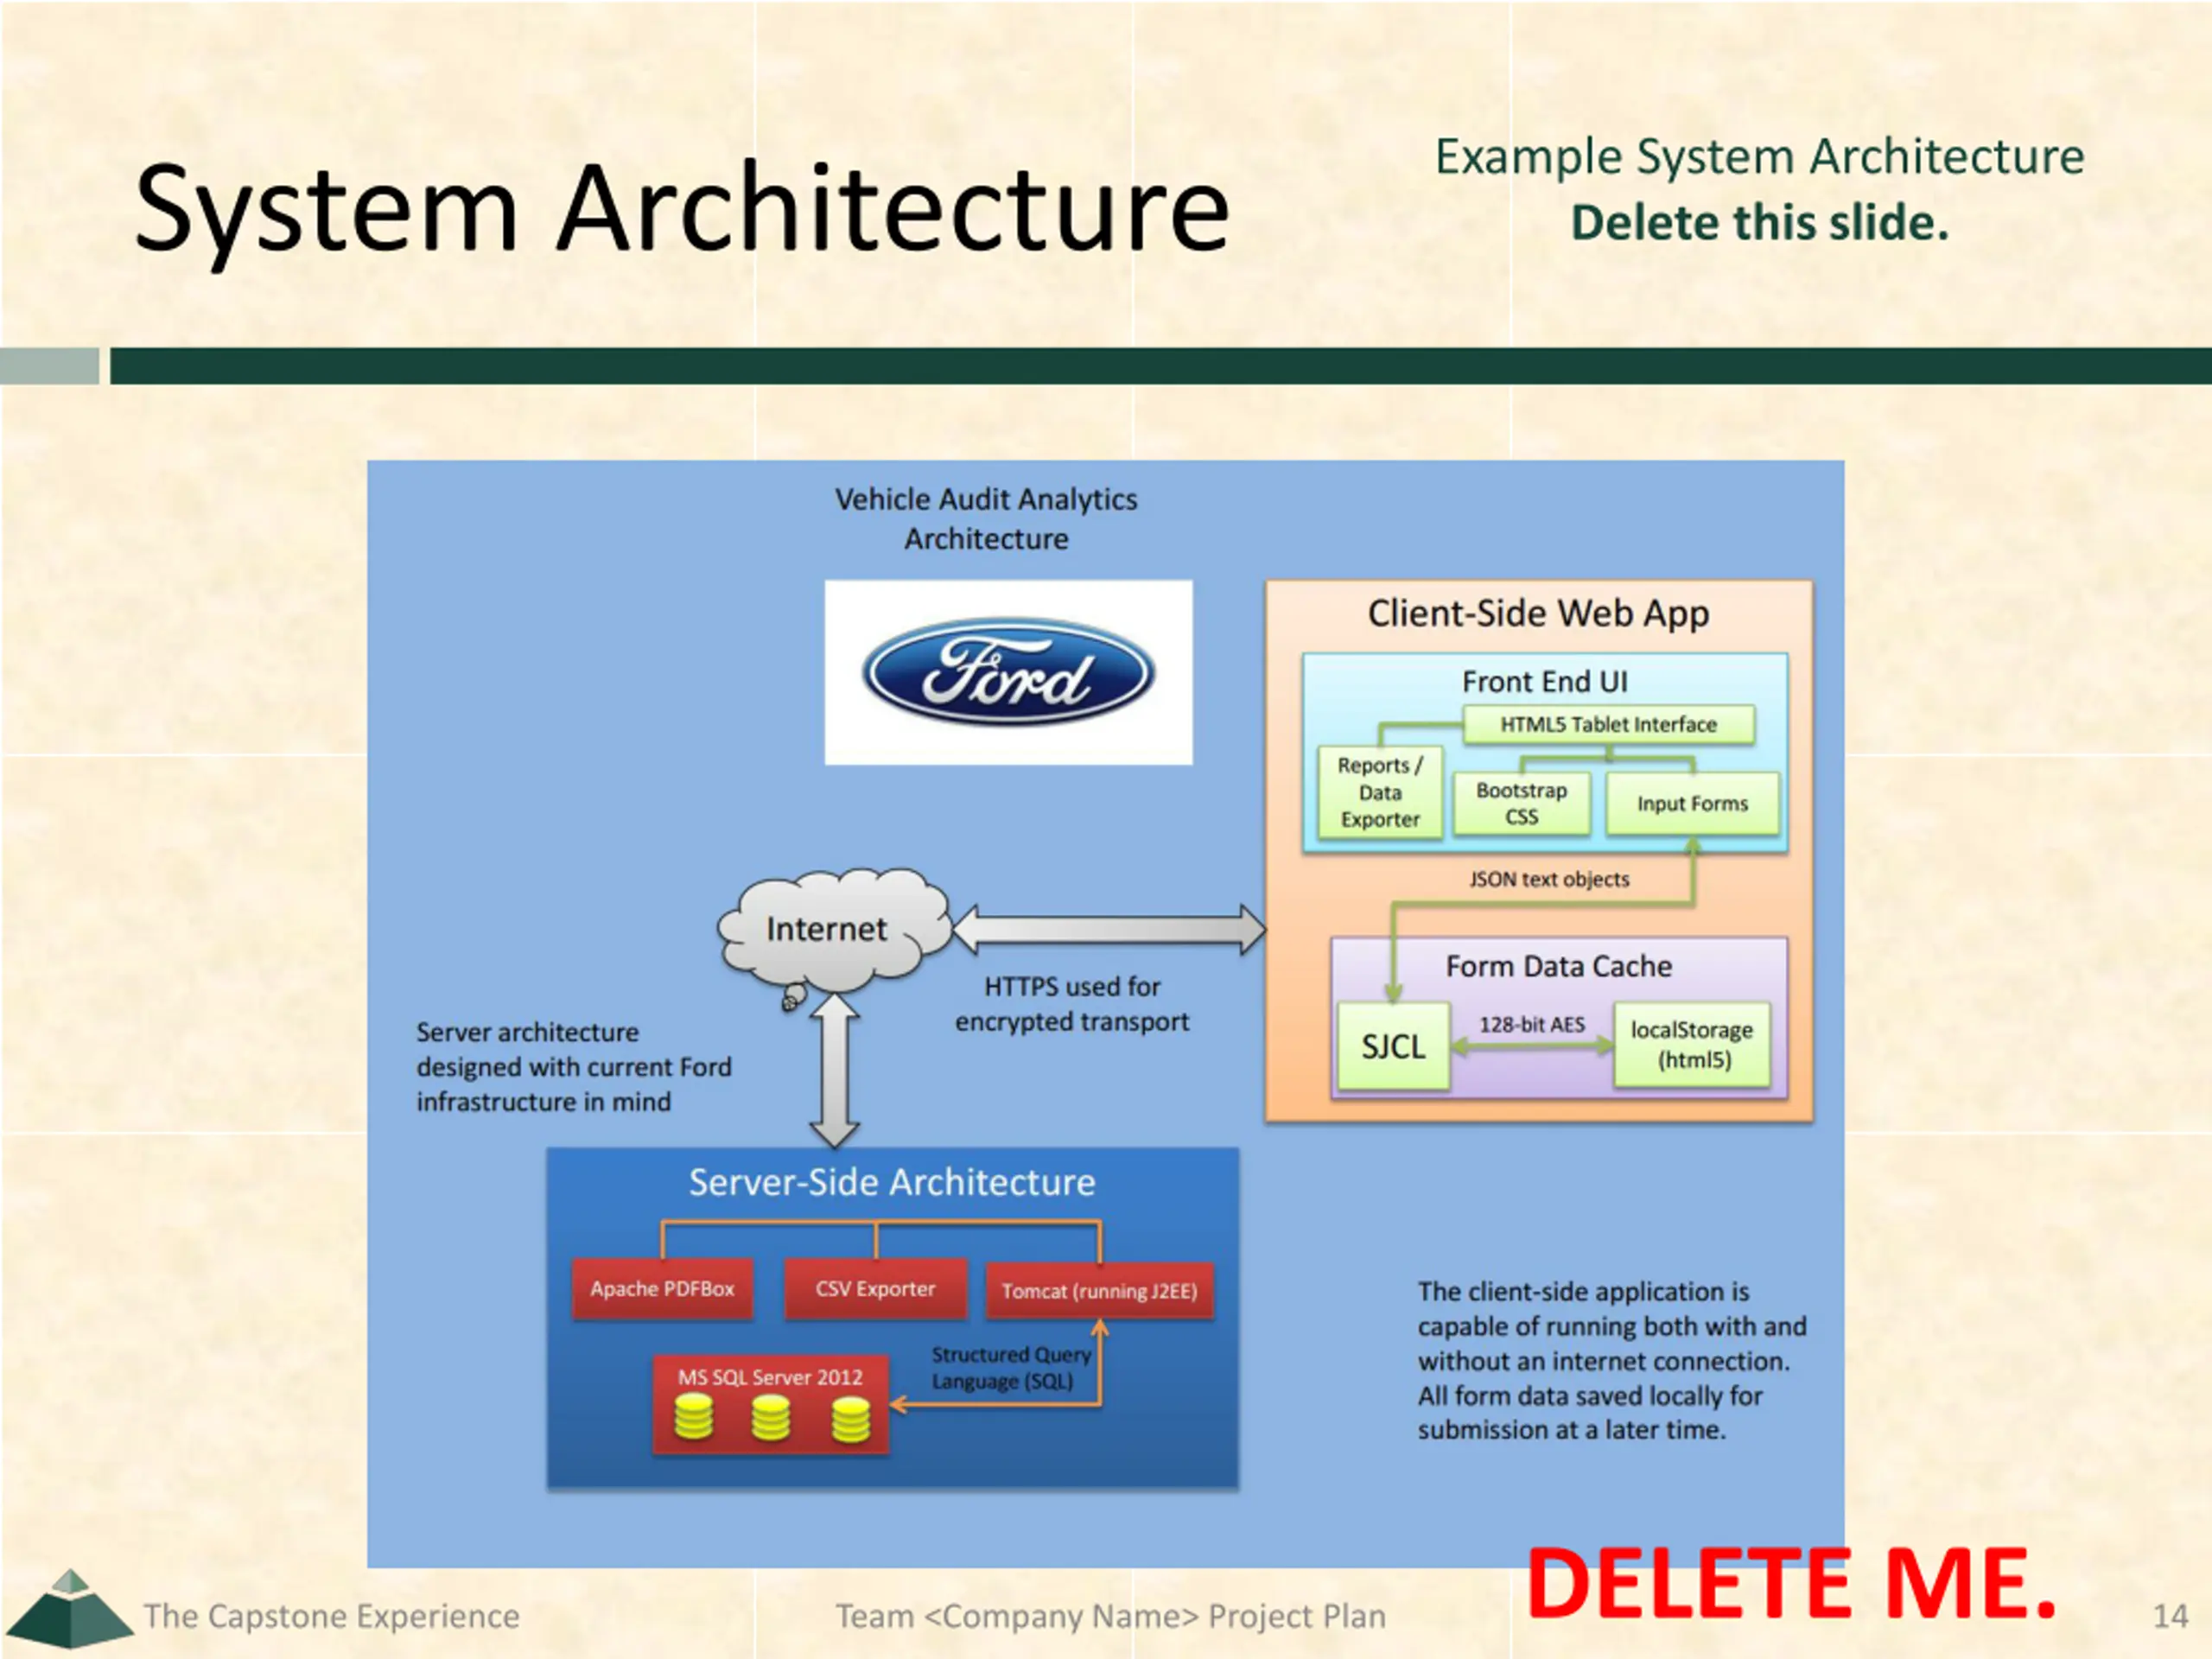Click the MS SQL Server 2012 database box

click(770, 1403)
